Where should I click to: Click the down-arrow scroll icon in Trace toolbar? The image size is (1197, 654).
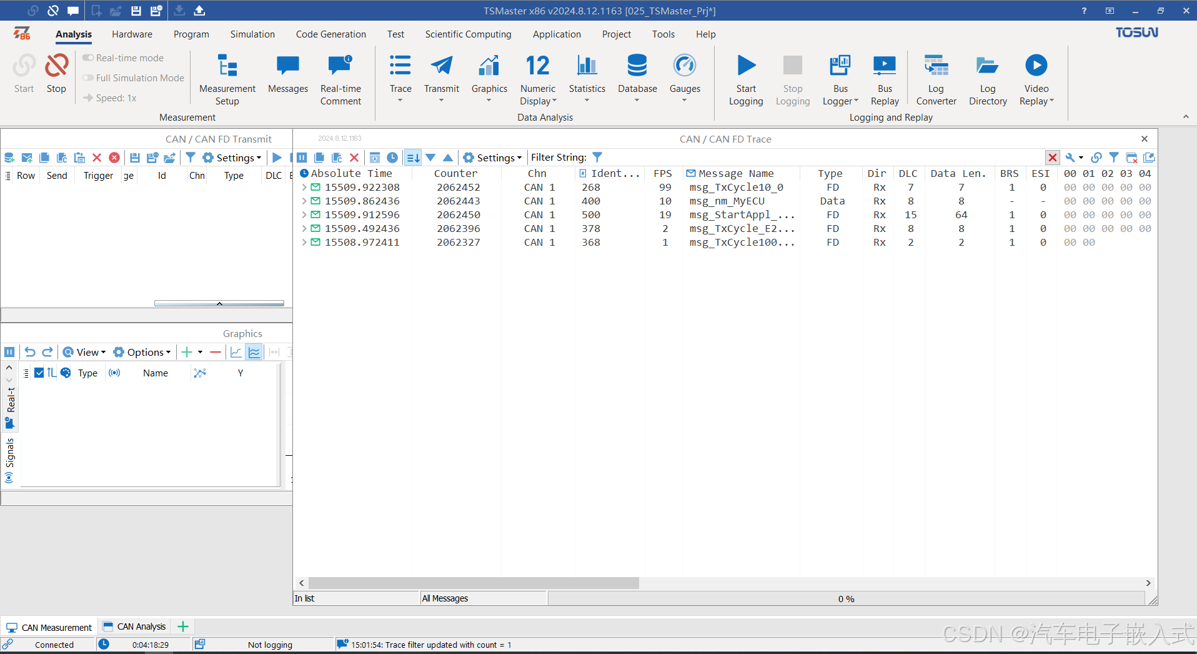(430, 158)
